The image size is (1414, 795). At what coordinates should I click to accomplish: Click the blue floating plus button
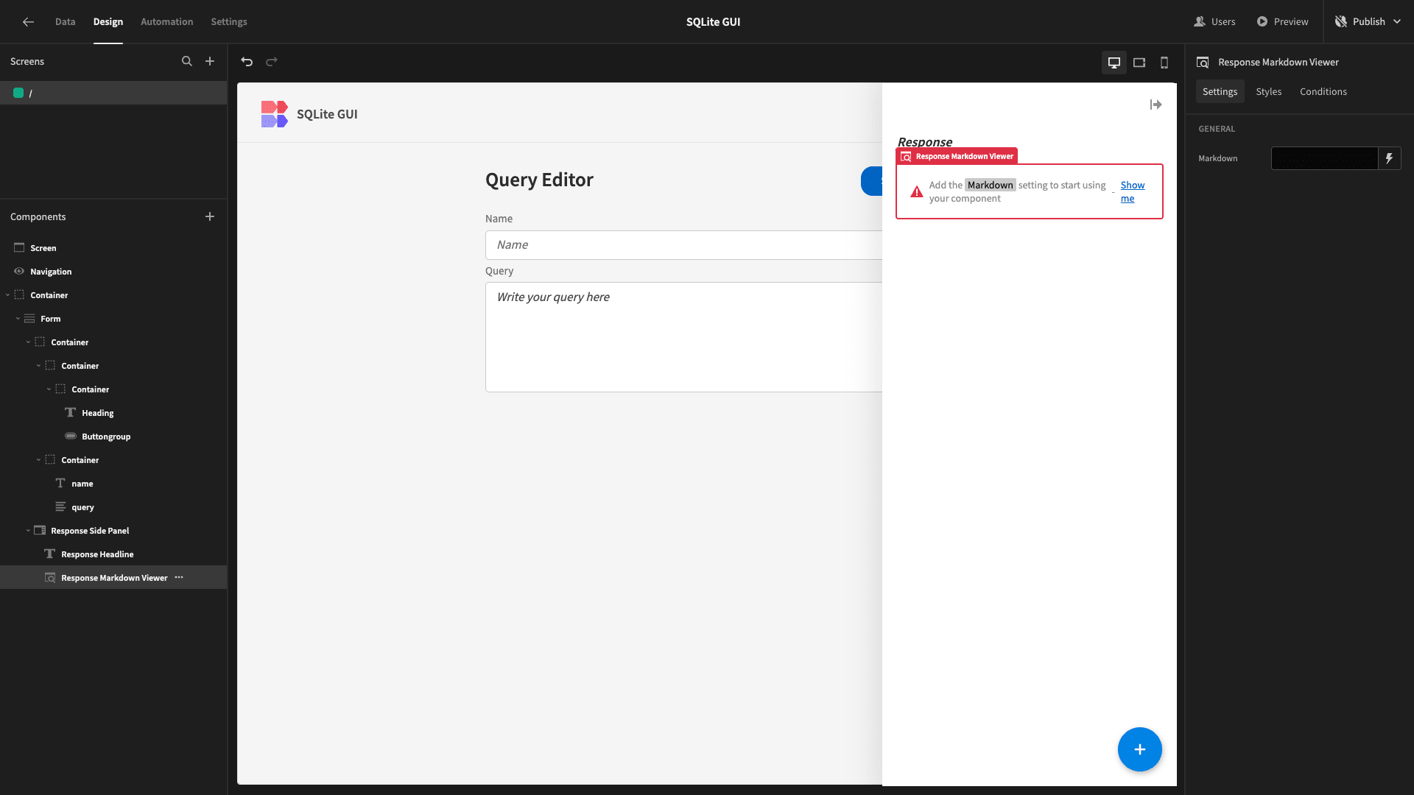(1139, 749)
